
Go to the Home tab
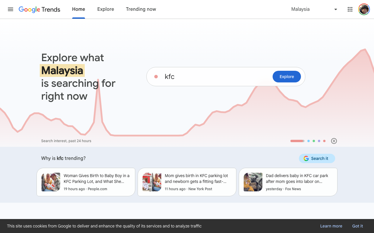(x=79, y=9)
